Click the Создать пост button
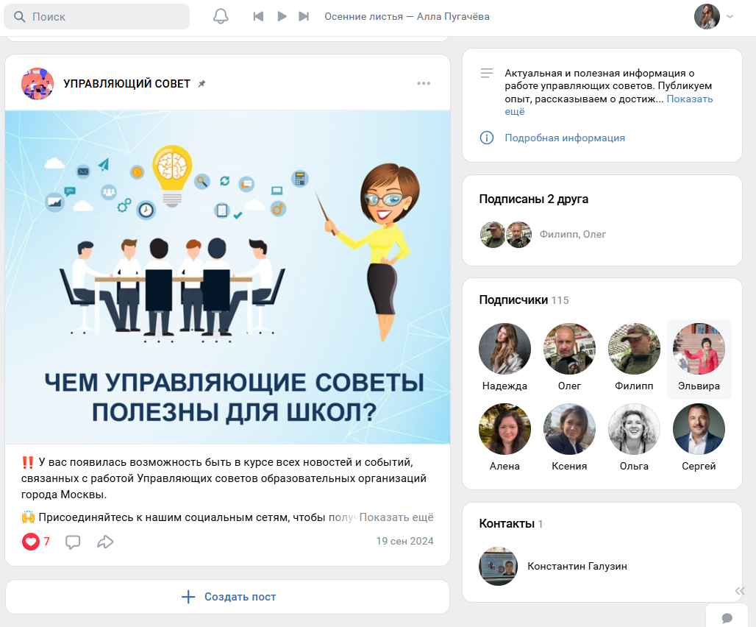The image size is (756, 627). pos(228,597)
